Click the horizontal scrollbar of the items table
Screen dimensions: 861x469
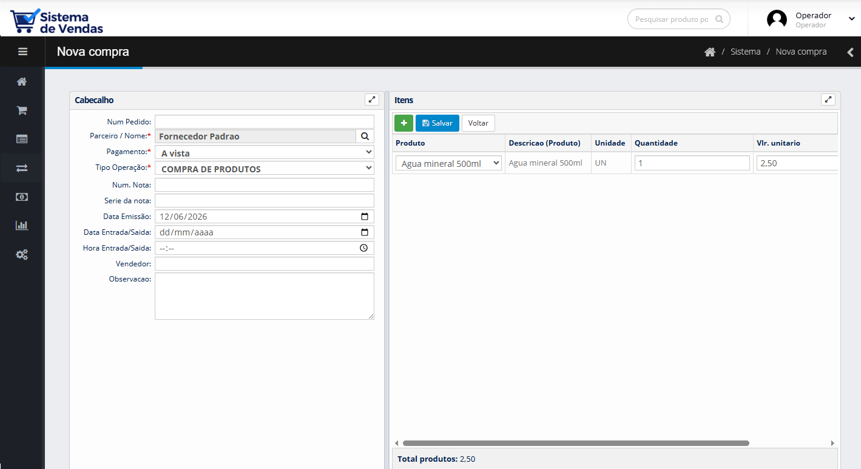[576, 443]
